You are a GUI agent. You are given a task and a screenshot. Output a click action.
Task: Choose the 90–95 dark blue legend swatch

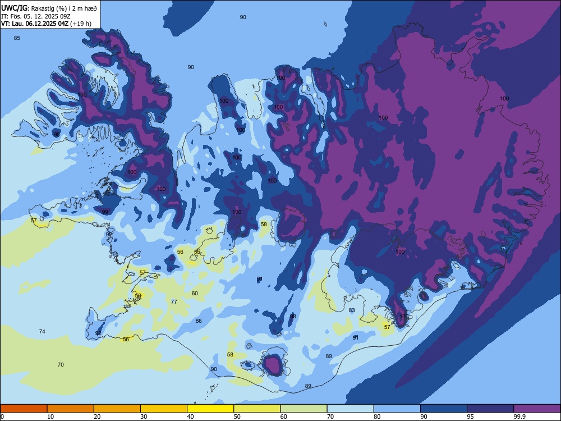pyautogui.click(x=444, y=409)
